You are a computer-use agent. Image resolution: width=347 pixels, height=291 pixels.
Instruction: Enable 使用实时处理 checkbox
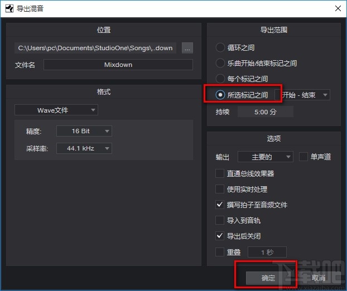point(220,189)
